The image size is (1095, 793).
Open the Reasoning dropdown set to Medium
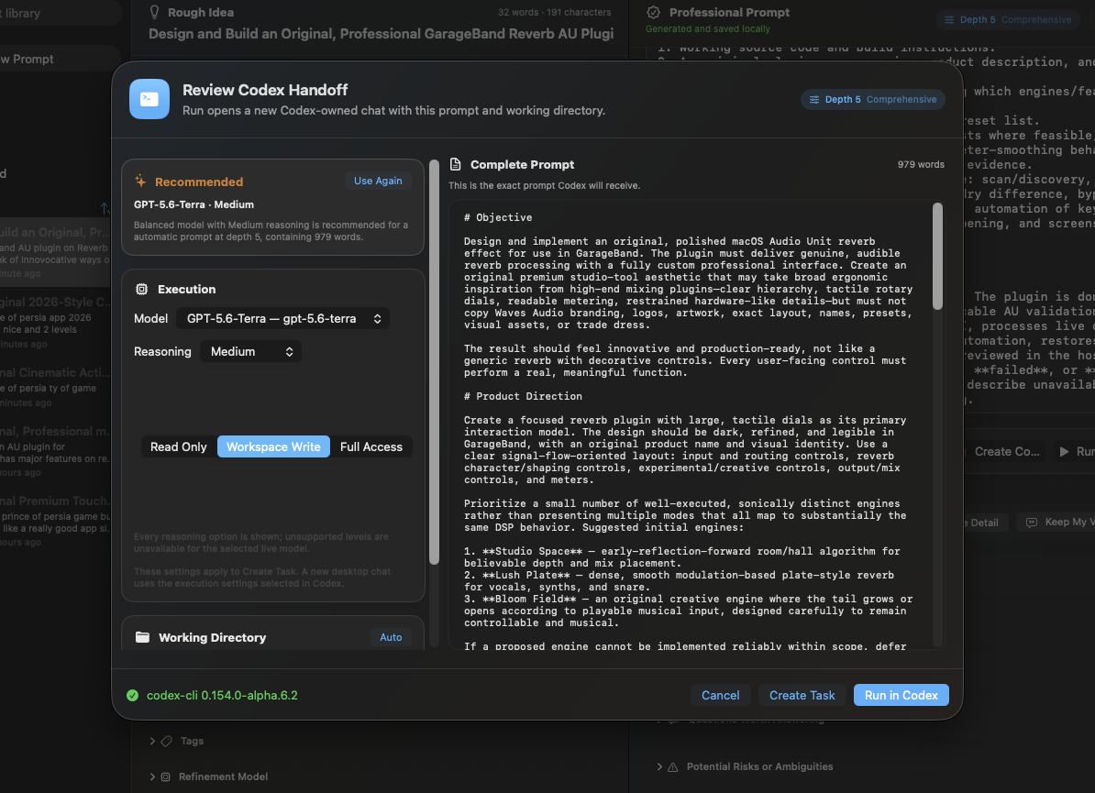pyautogui.click(x=250, y=351)
